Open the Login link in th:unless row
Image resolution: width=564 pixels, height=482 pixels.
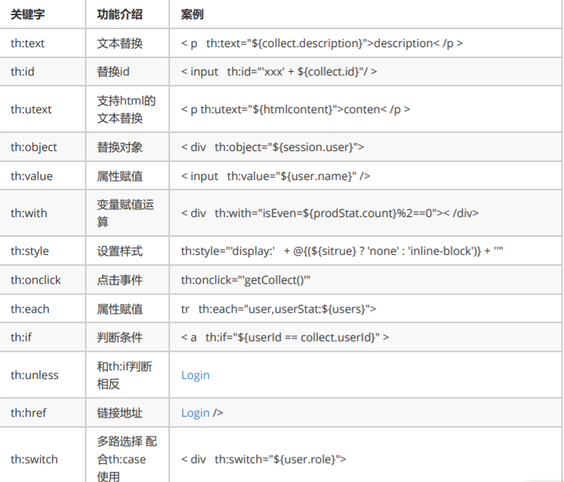coord(195,375)
